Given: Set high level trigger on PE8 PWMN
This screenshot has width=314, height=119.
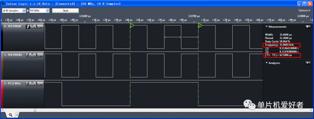Looking at the screenshot, I should 32,55.
